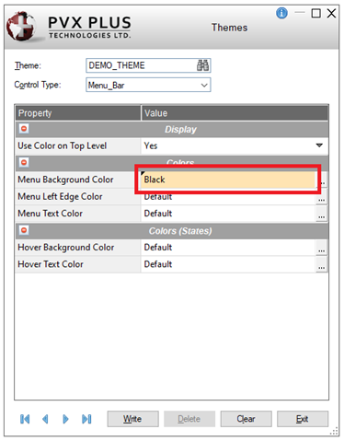Open theme lookup with the binoculars icon
Screen dimensions: 344x441
[202, 65]
